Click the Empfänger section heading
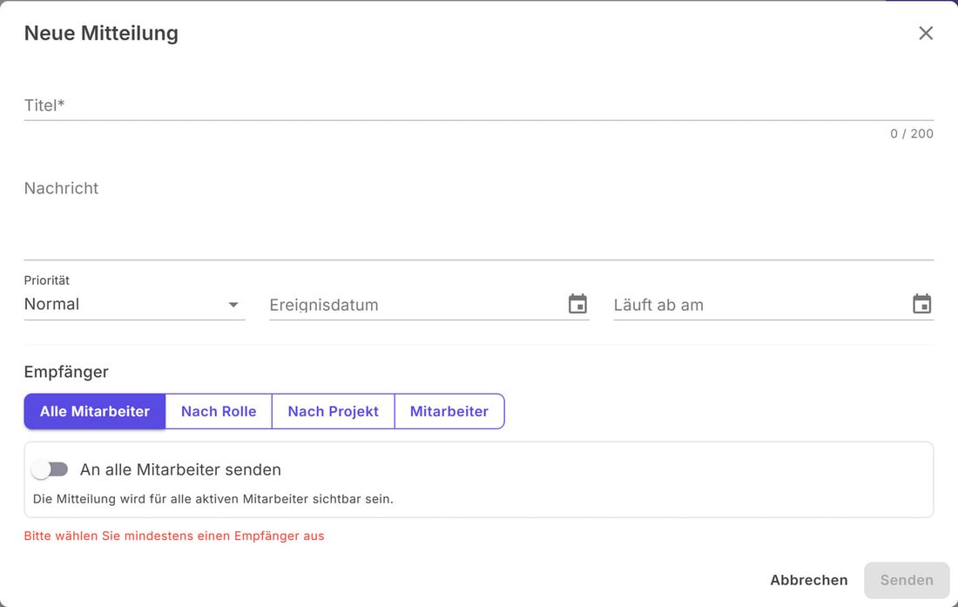This screenshot has width=958, height=607. coord(66,372)
